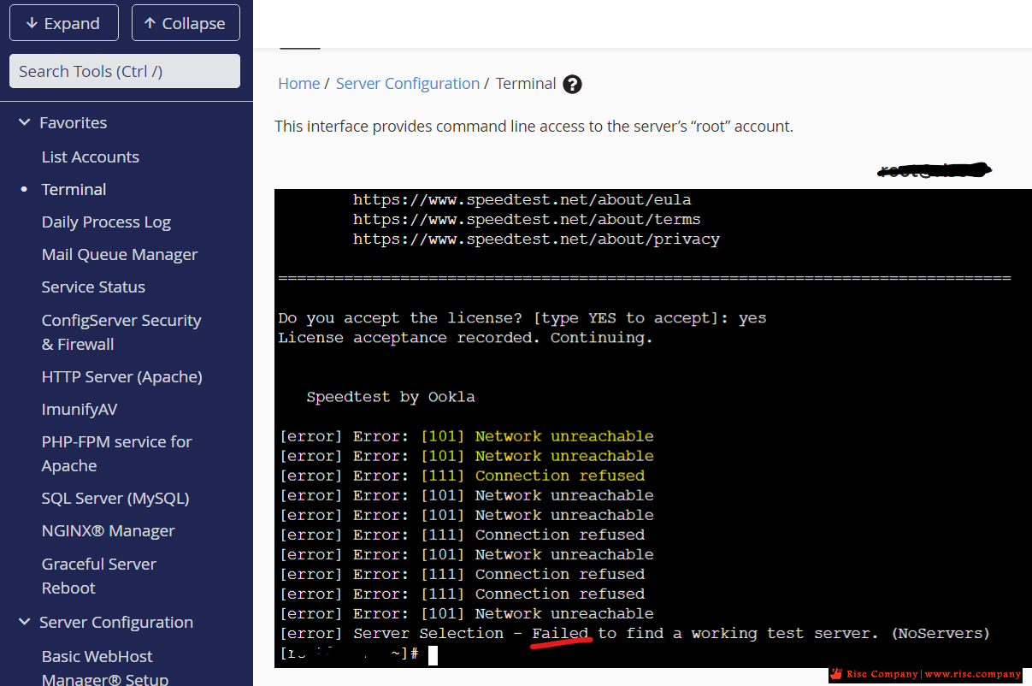This screenshot has width=1032, height=686.
Task: Focus the Search Tools input field
Action: (125, 71)
